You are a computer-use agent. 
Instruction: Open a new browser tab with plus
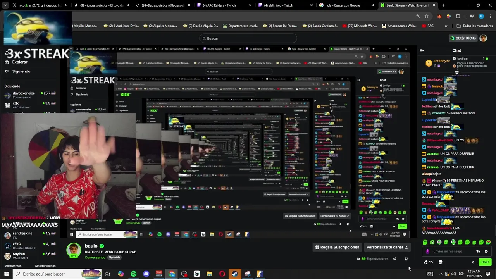(443, 5)
